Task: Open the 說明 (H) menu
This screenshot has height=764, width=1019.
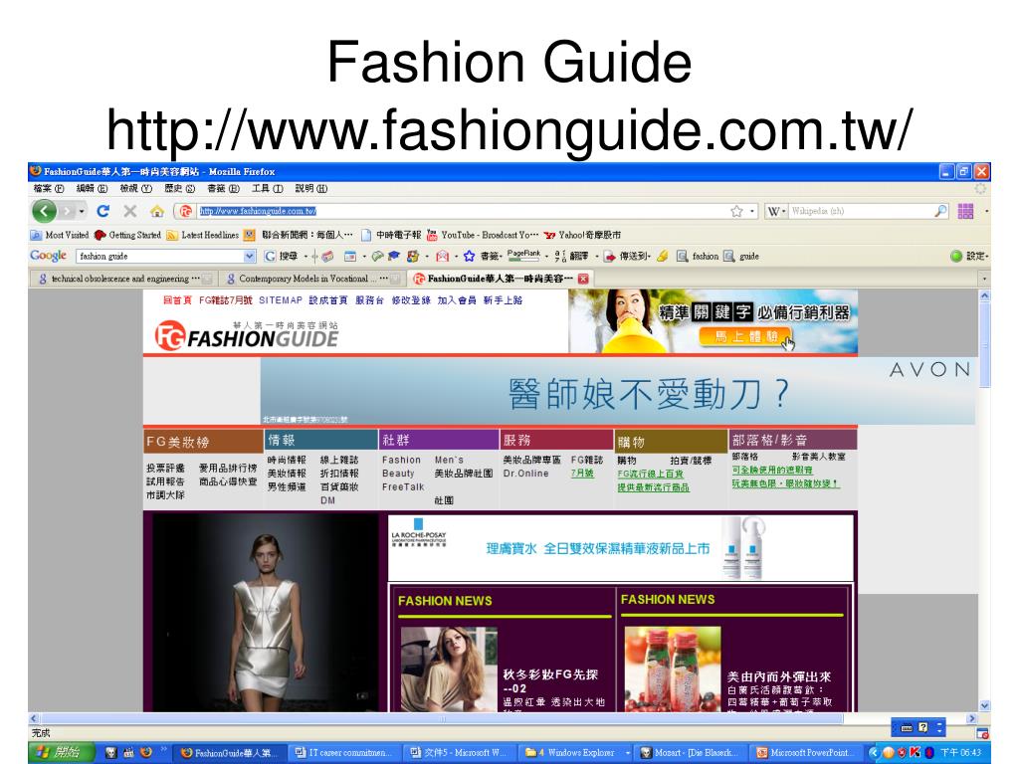Action: point(311,188)
